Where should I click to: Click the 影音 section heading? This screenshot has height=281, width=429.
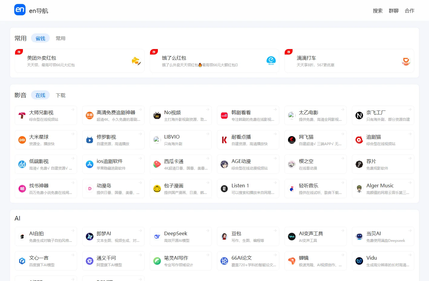click(20, 95)
